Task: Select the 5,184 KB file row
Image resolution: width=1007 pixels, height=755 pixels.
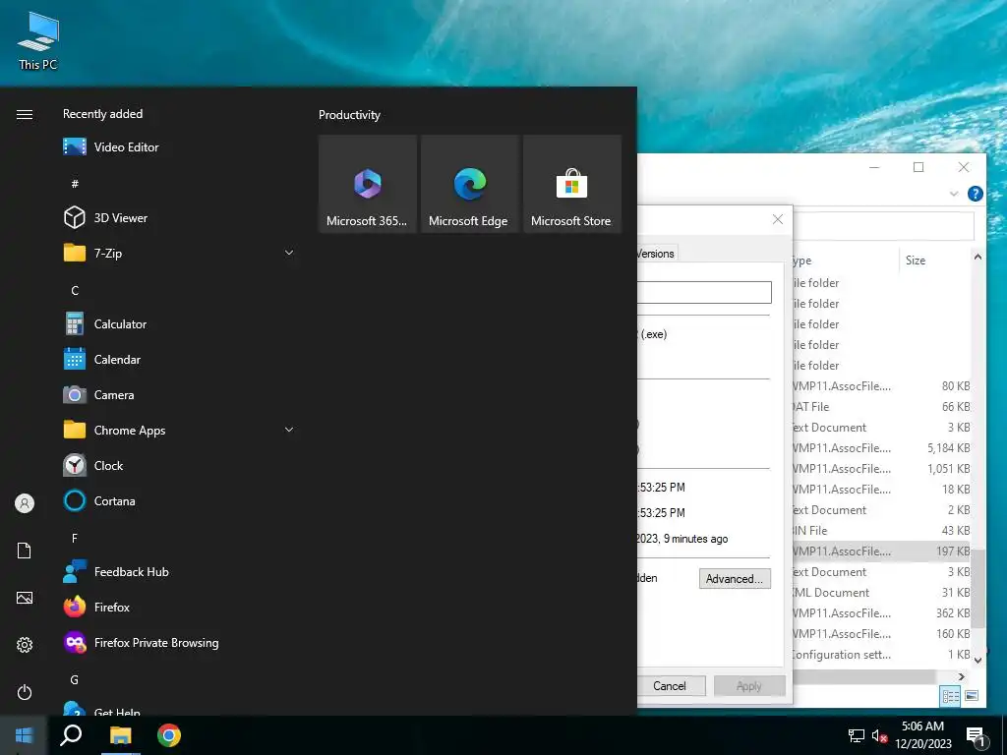Action: point(881,448)
